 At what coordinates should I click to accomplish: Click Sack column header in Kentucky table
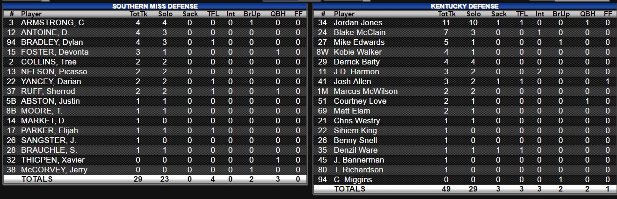pyautogui.click(x=499, y=14)
